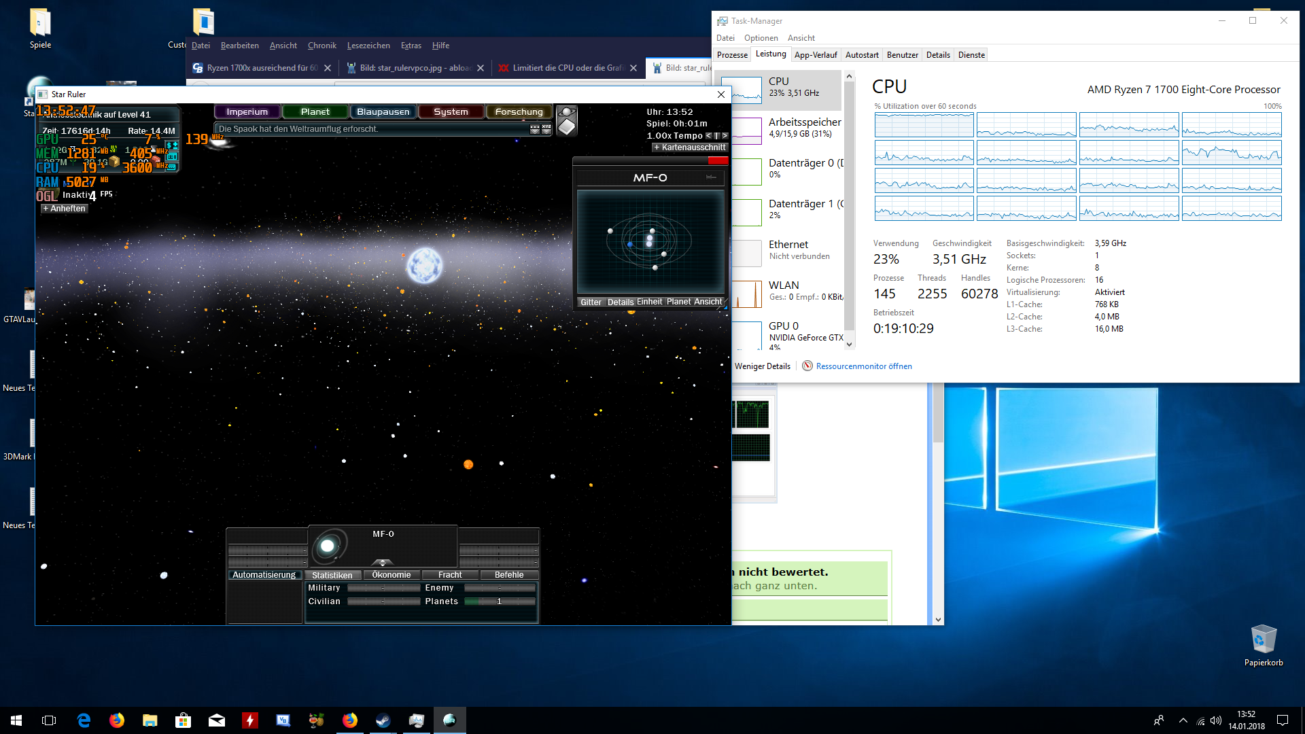The width and height of the screenshot is (1305, 734).
Task: Toggle Gitter in the system minimap
Action: [590, 302]
